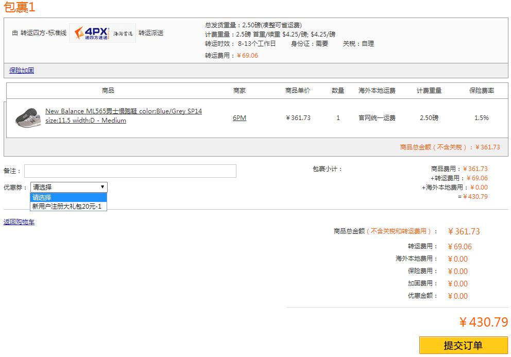This screenshot has width=511, height=357.
Task: Click the large ¥430.79 order total
Action: click(x=483, y=322)
